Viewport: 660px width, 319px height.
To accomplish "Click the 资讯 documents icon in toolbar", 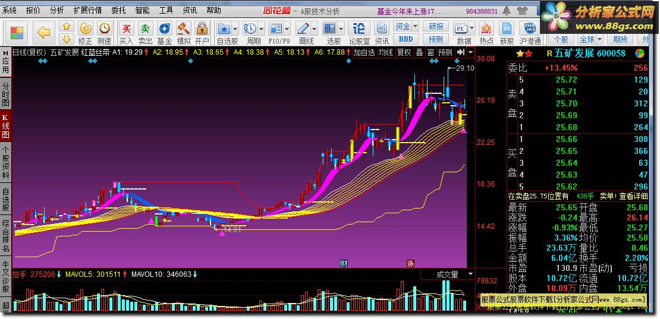I will [381, 29].
